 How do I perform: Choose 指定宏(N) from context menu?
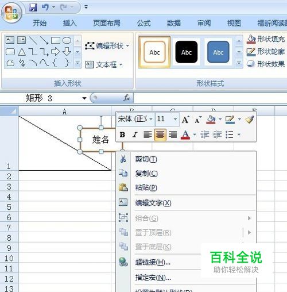click(x=187, y=278)
